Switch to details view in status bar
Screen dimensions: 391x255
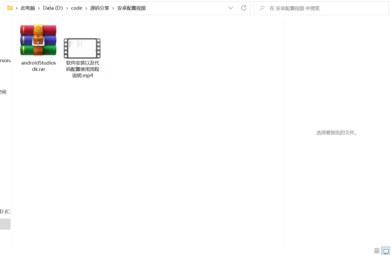377,251
